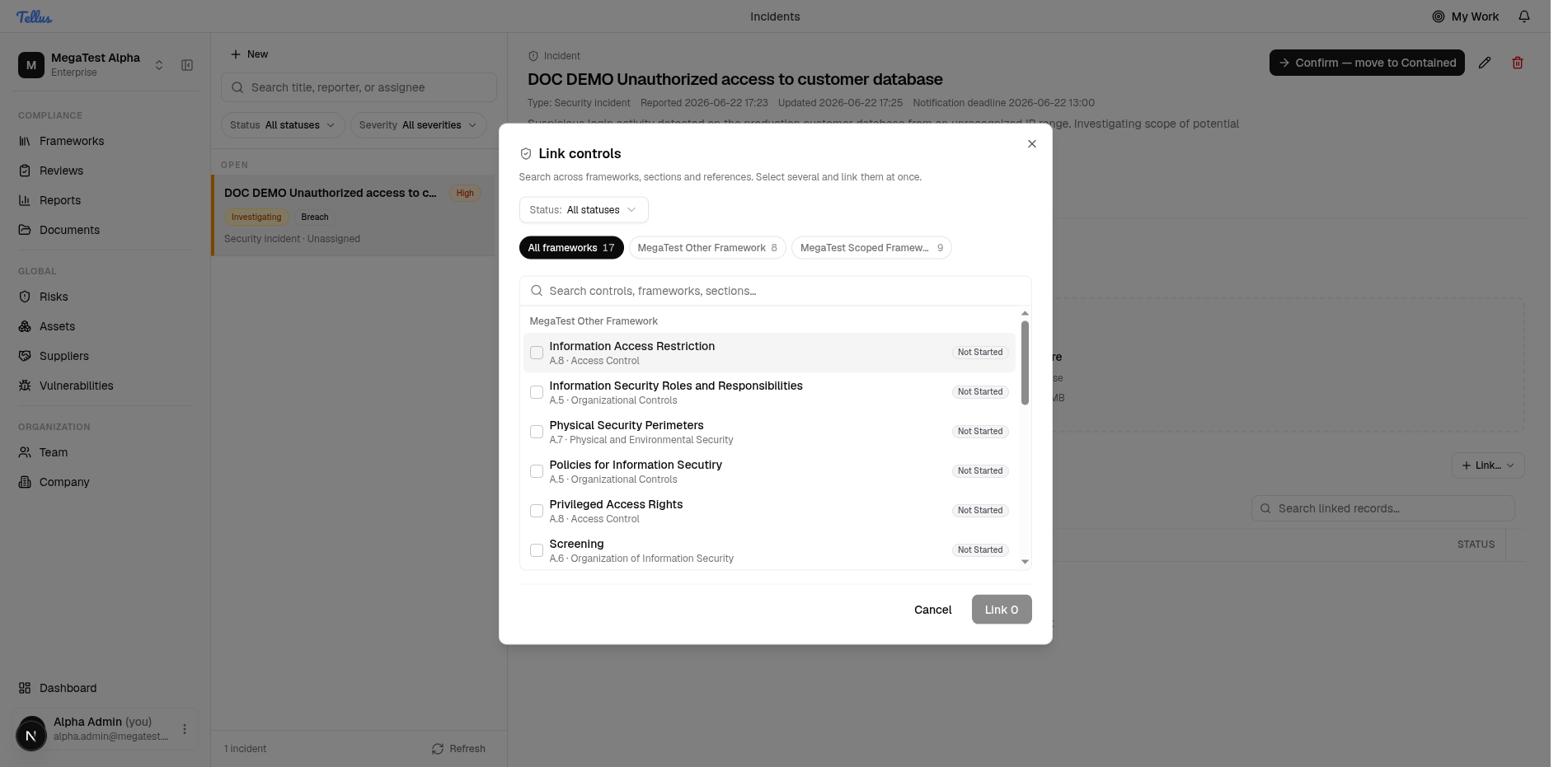
Task: Click the Suppliers icon
Action: [25, 356]
